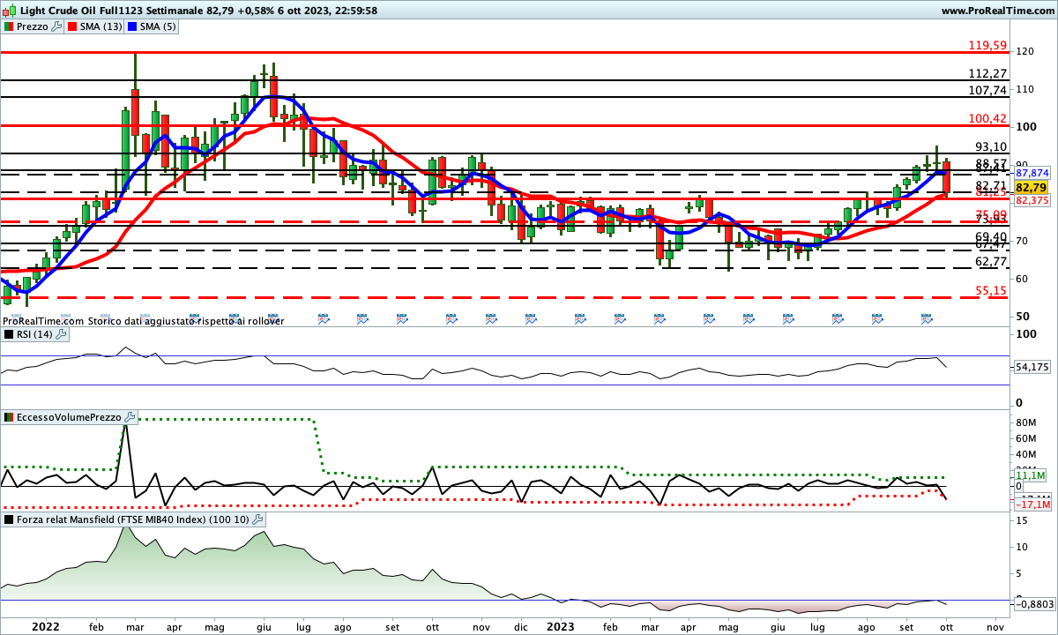This screenshot has height=635, width=1058.
Task: Click the 15 tick on the Mansfield scale
Action: point(1021,522)
